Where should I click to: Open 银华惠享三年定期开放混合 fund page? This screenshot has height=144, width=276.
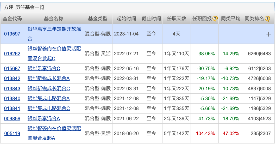pyautogui.click(x=54, y=29)
